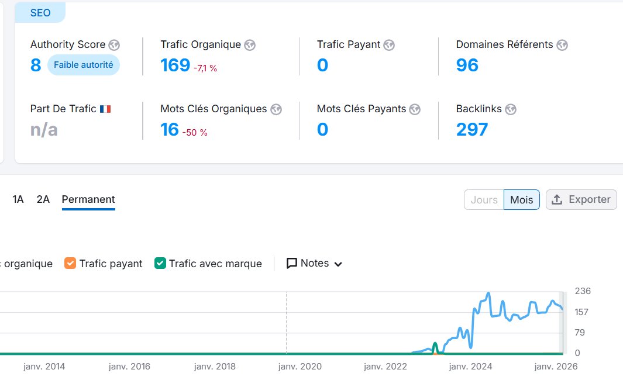Uncheck the Trafic payant checkbox
This screenshot has width=623, height=380.
[x=70, y=263]
